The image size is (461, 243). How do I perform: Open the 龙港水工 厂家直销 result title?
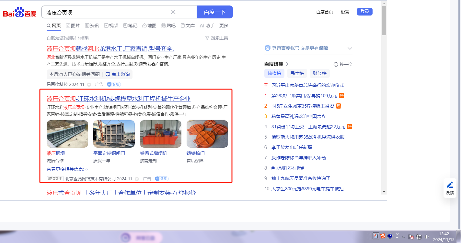[110, 49]
